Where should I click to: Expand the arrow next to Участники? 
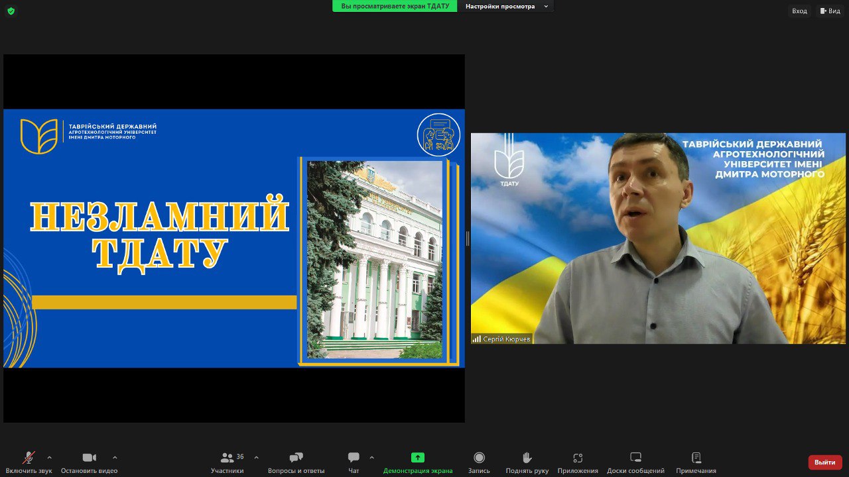pos(256,457)
